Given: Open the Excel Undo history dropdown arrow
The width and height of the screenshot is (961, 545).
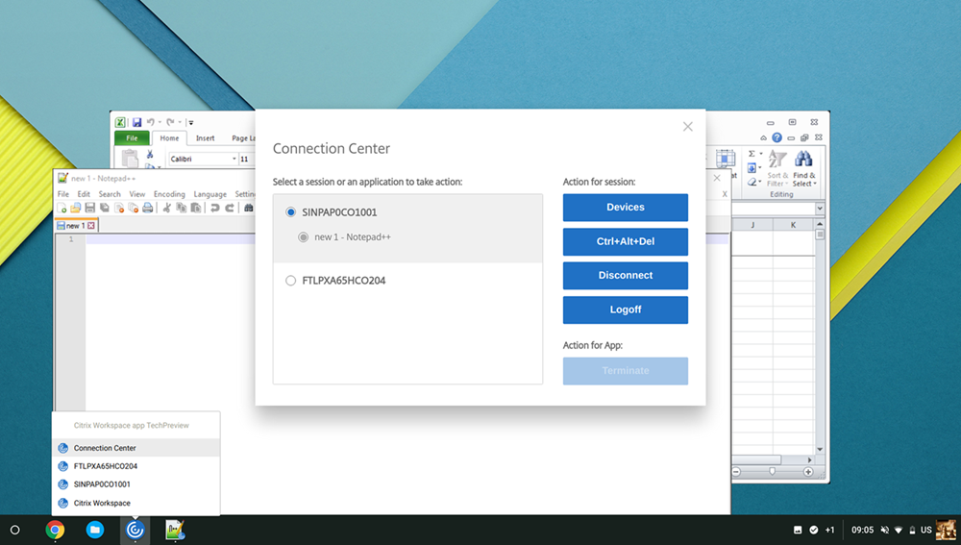Looking at the screenshot, I should [160, 122].
